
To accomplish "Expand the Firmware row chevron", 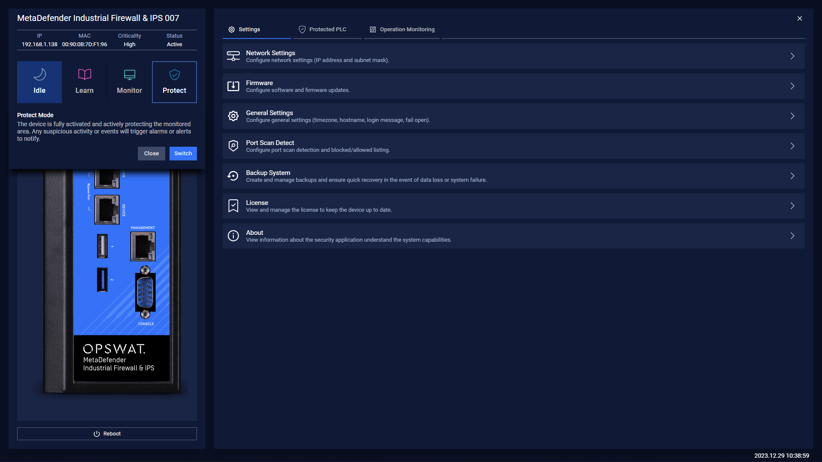I will pos(792,86).
